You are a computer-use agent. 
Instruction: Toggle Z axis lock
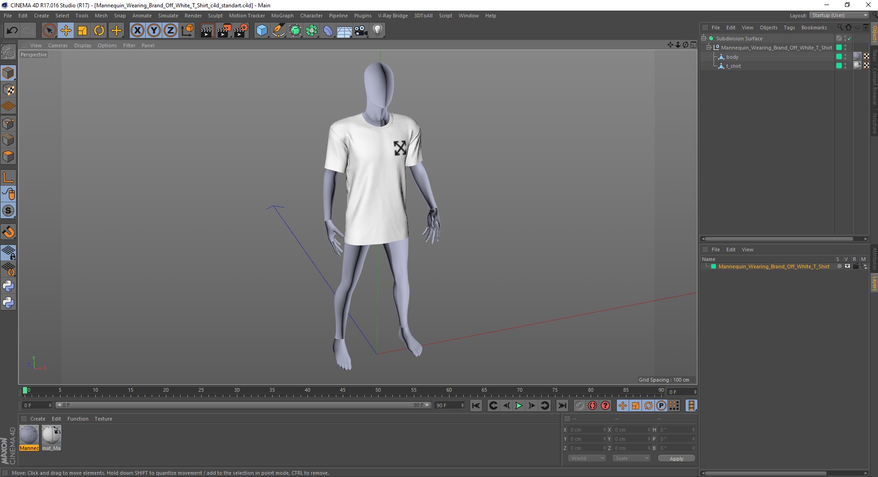tap(170, 31)
